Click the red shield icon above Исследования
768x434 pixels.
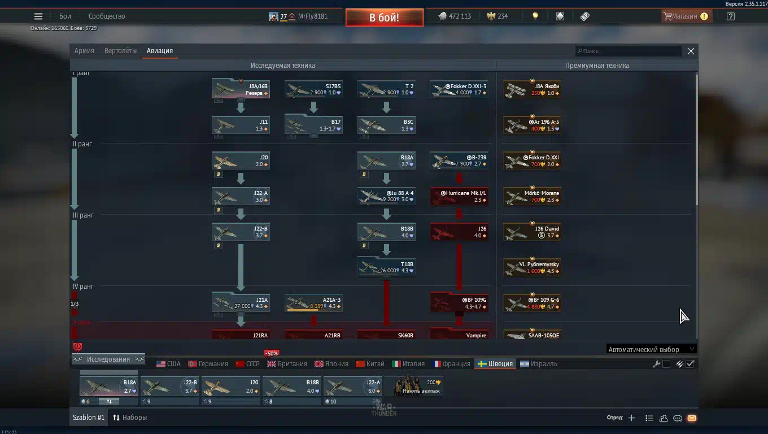78,347
